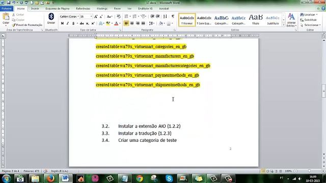Toggle align text left button

pyautogui.click(x=126, y=23)
